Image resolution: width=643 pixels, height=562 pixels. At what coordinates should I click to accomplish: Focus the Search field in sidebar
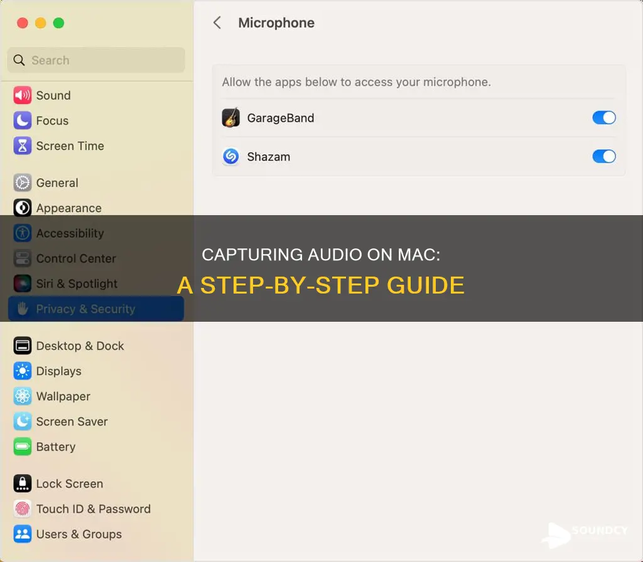click(x=96, y=60)
